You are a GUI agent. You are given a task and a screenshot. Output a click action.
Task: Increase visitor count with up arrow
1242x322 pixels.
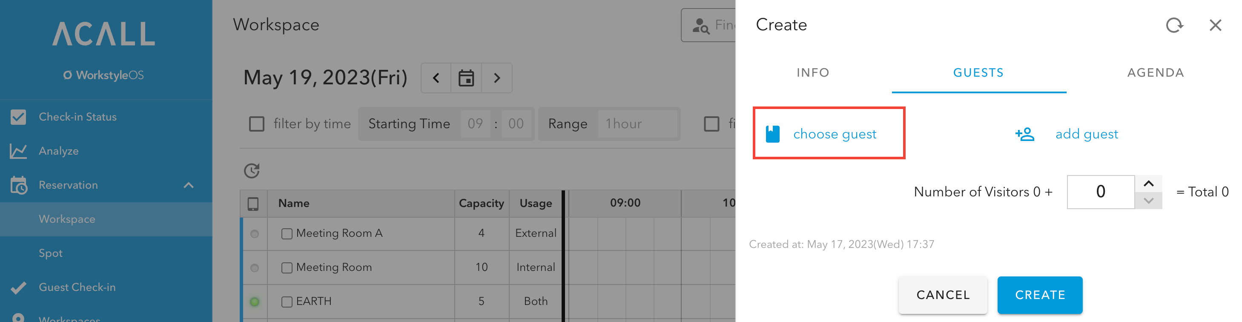(x=1148, y=184)
